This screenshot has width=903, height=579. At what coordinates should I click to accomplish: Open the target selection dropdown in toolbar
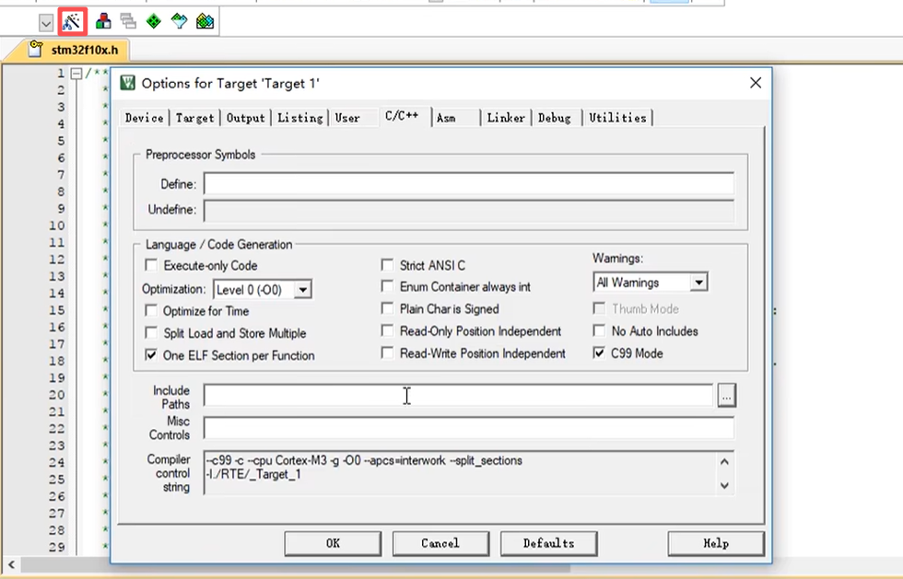click(46, 23)
